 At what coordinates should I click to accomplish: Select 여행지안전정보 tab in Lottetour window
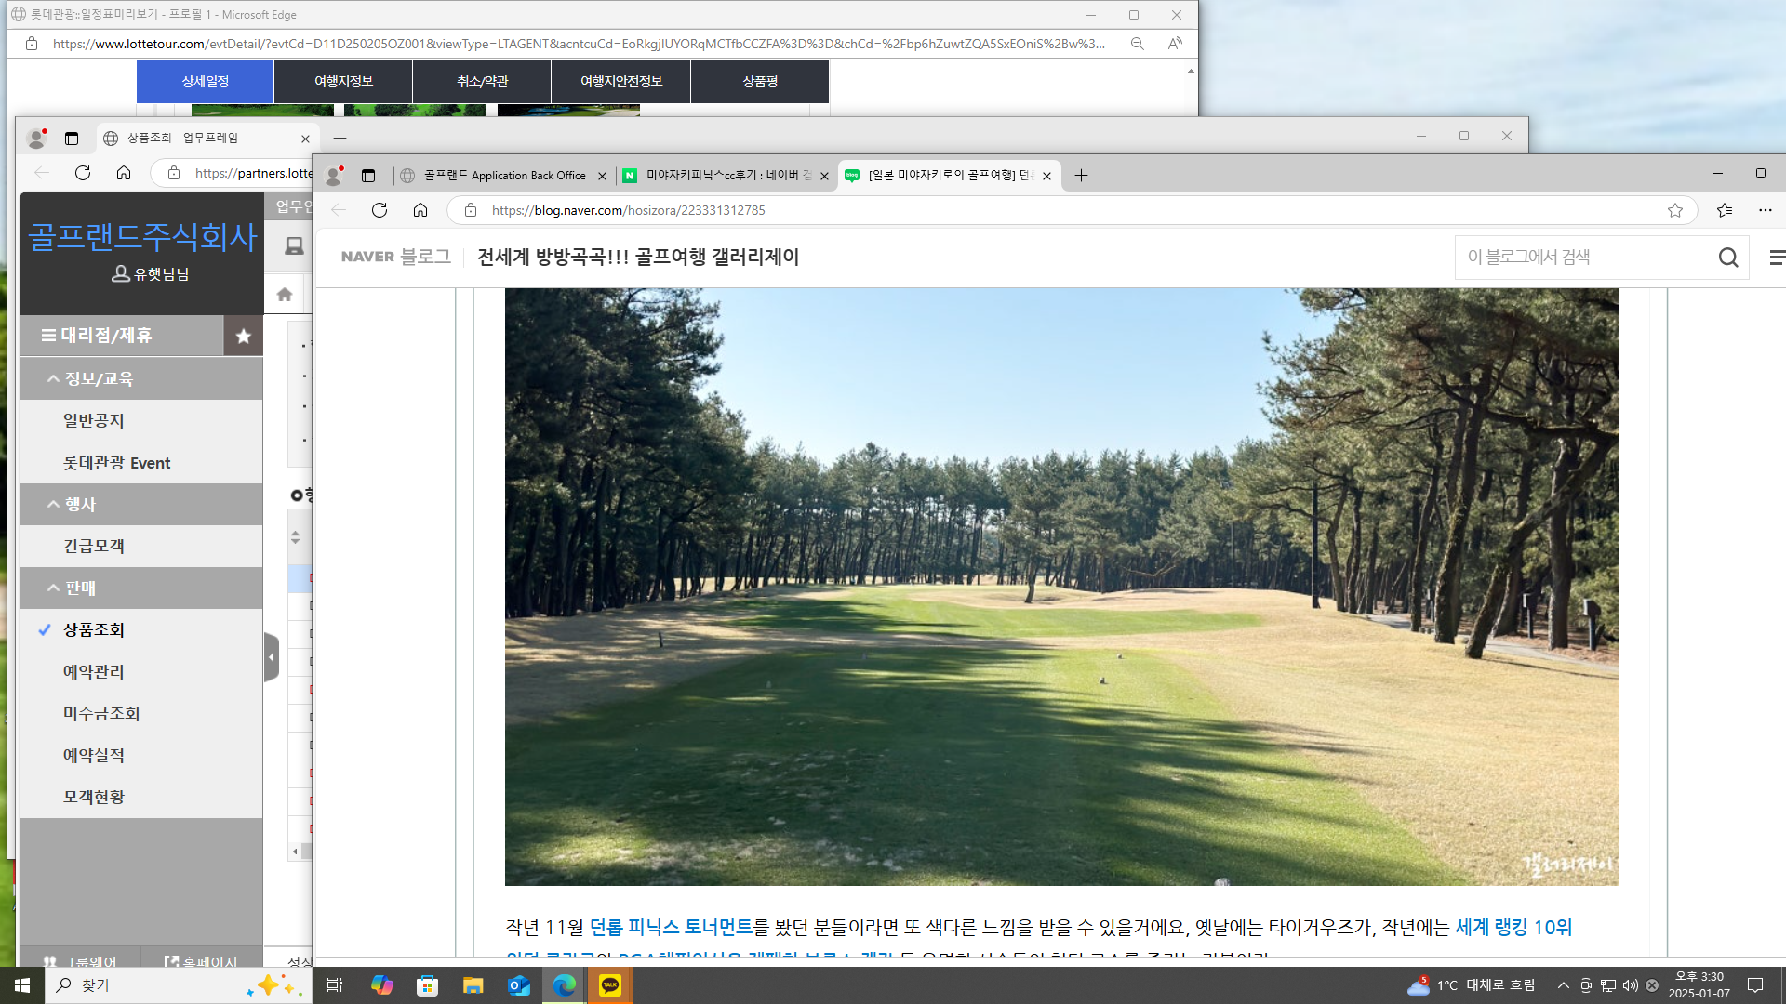pos(621,82)
